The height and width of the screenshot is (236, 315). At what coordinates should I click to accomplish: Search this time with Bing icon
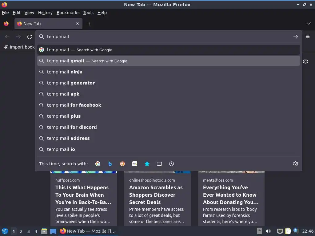point(110,164)
